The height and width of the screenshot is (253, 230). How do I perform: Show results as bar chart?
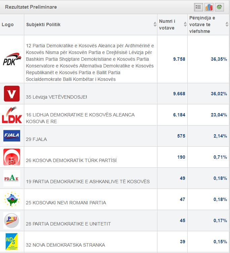(x=209, y=7)
